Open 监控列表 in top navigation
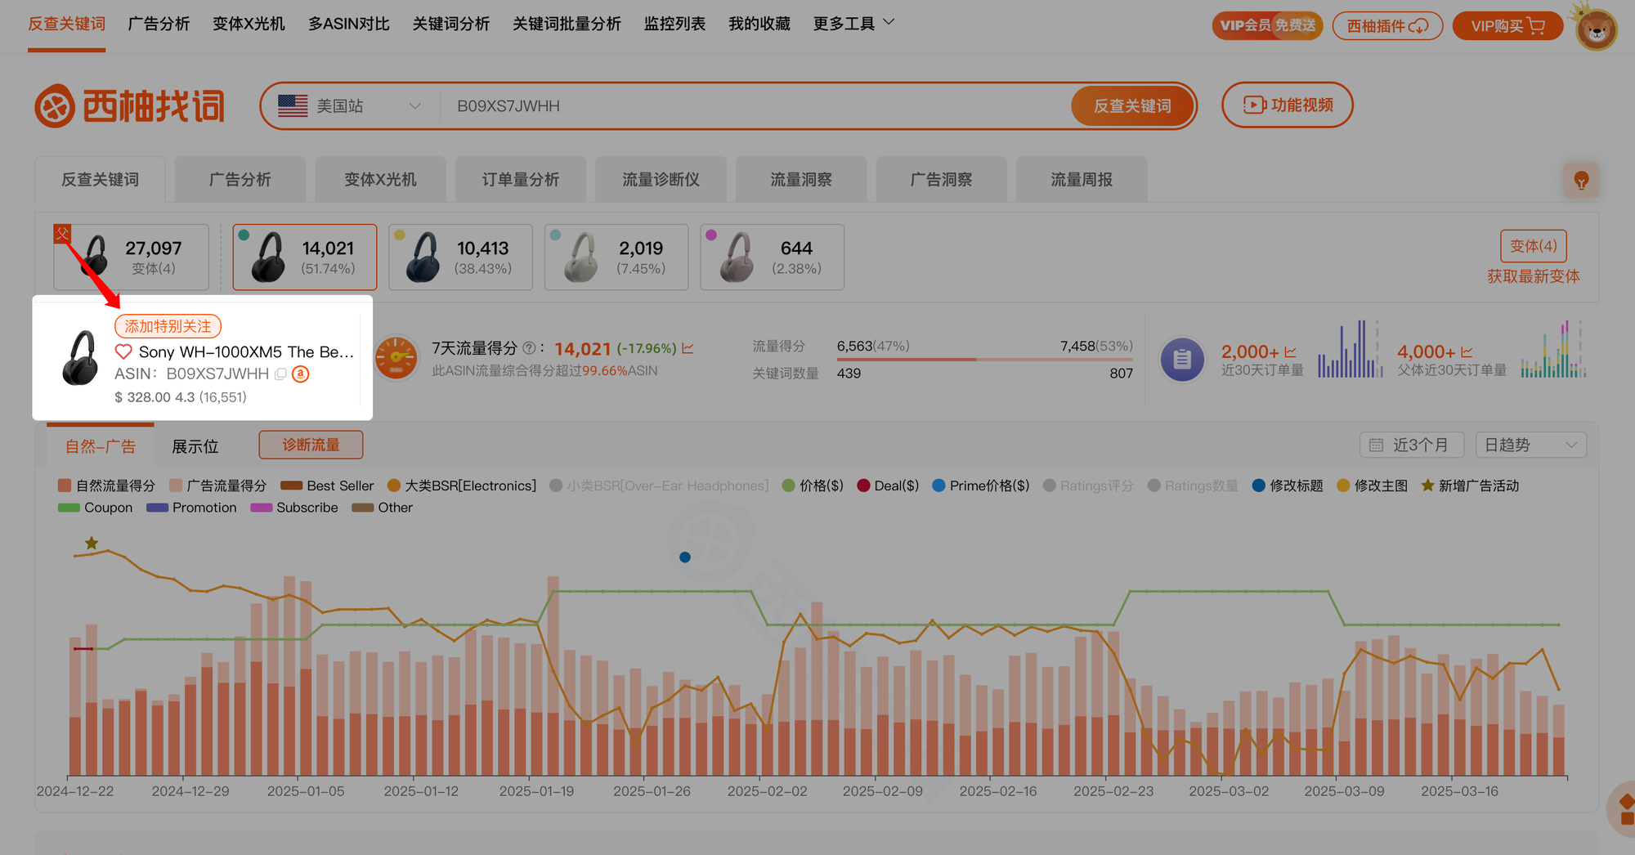 [x=674, y=24]
